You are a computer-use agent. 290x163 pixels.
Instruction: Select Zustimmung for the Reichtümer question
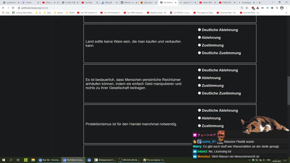click(199, 85)
